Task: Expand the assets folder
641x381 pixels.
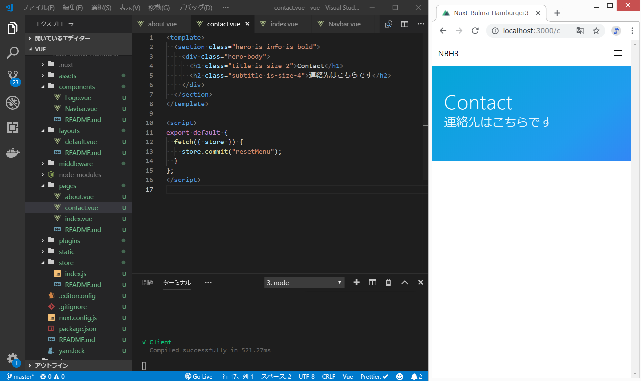Action: click(43, 76)
